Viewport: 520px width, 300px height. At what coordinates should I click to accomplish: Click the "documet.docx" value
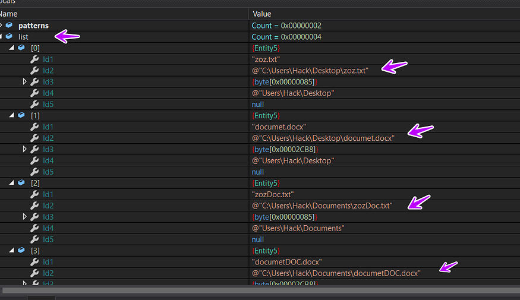[279, 127]
